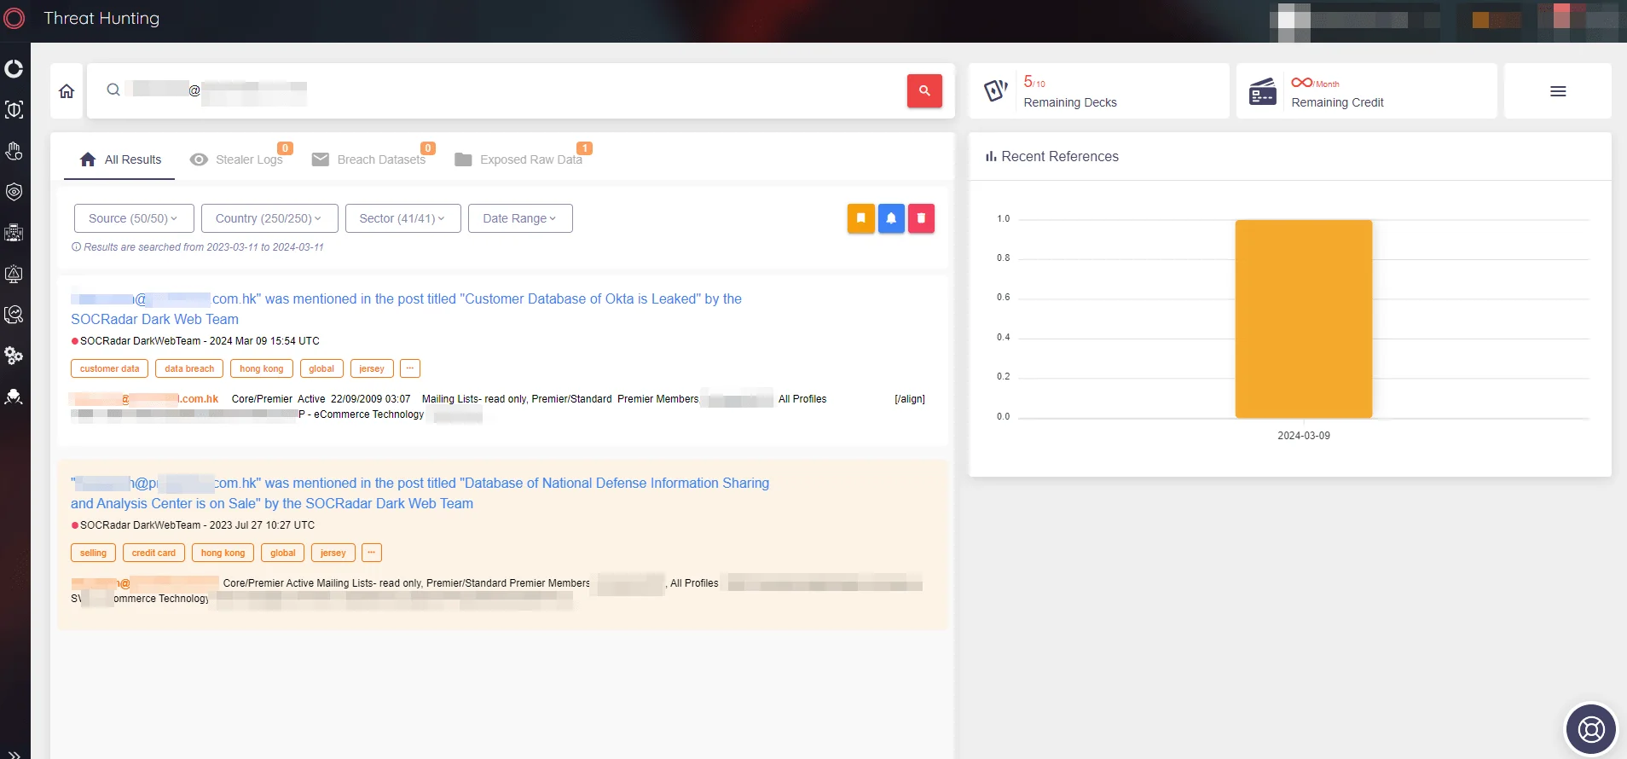The height and width of the screenshot is (759, 1627).
Task: Click the red search button
Action: (924, 90)
